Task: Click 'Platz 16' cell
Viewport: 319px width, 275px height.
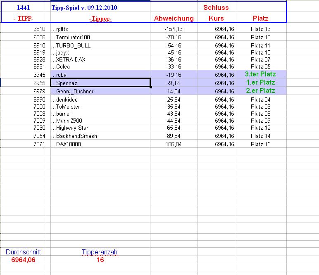Action: pos(261,29)
